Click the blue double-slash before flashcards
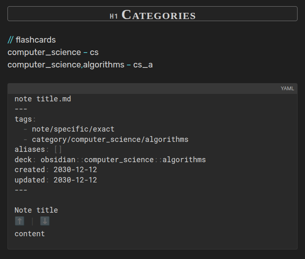 (10, 40)
